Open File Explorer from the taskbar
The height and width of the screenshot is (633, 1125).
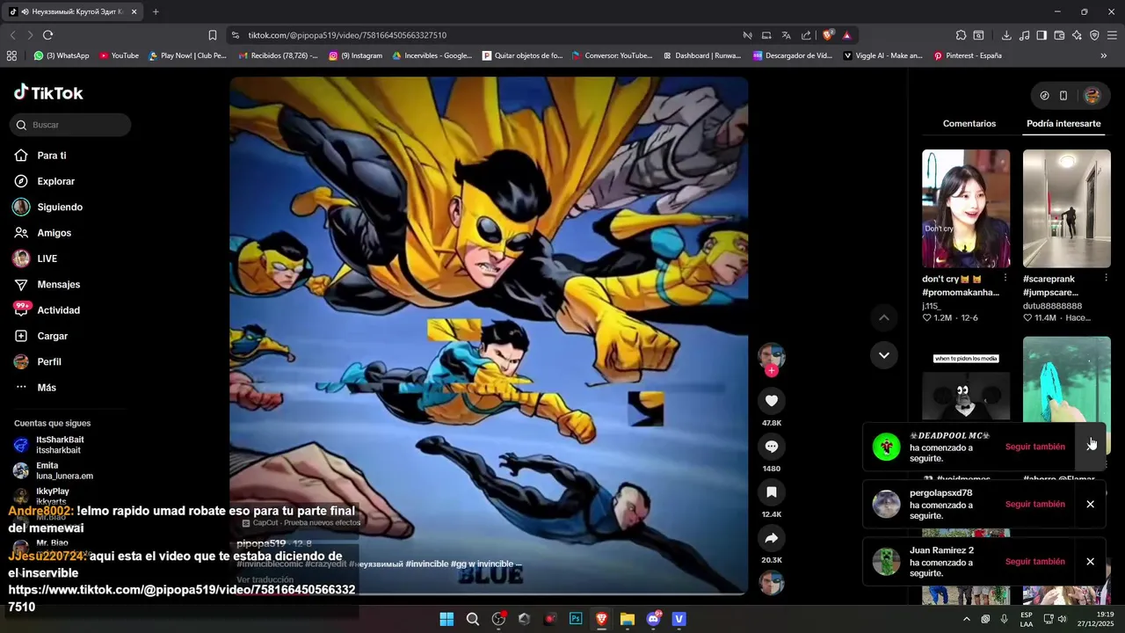[628, 619]
